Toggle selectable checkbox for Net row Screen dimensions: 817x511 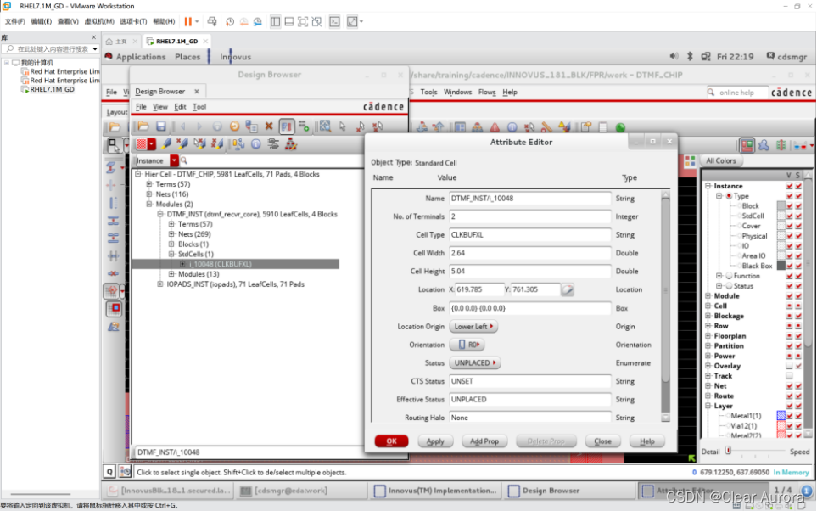798,386
